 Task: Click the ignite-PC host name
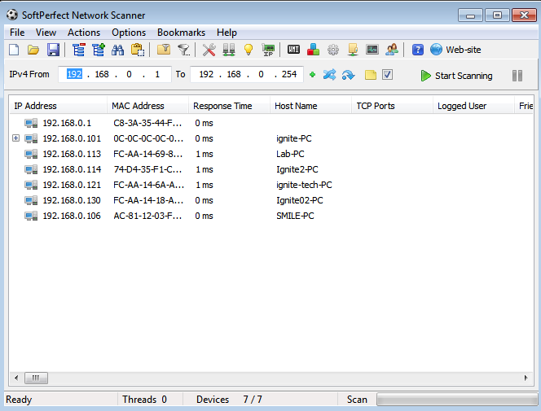point(293,138)
